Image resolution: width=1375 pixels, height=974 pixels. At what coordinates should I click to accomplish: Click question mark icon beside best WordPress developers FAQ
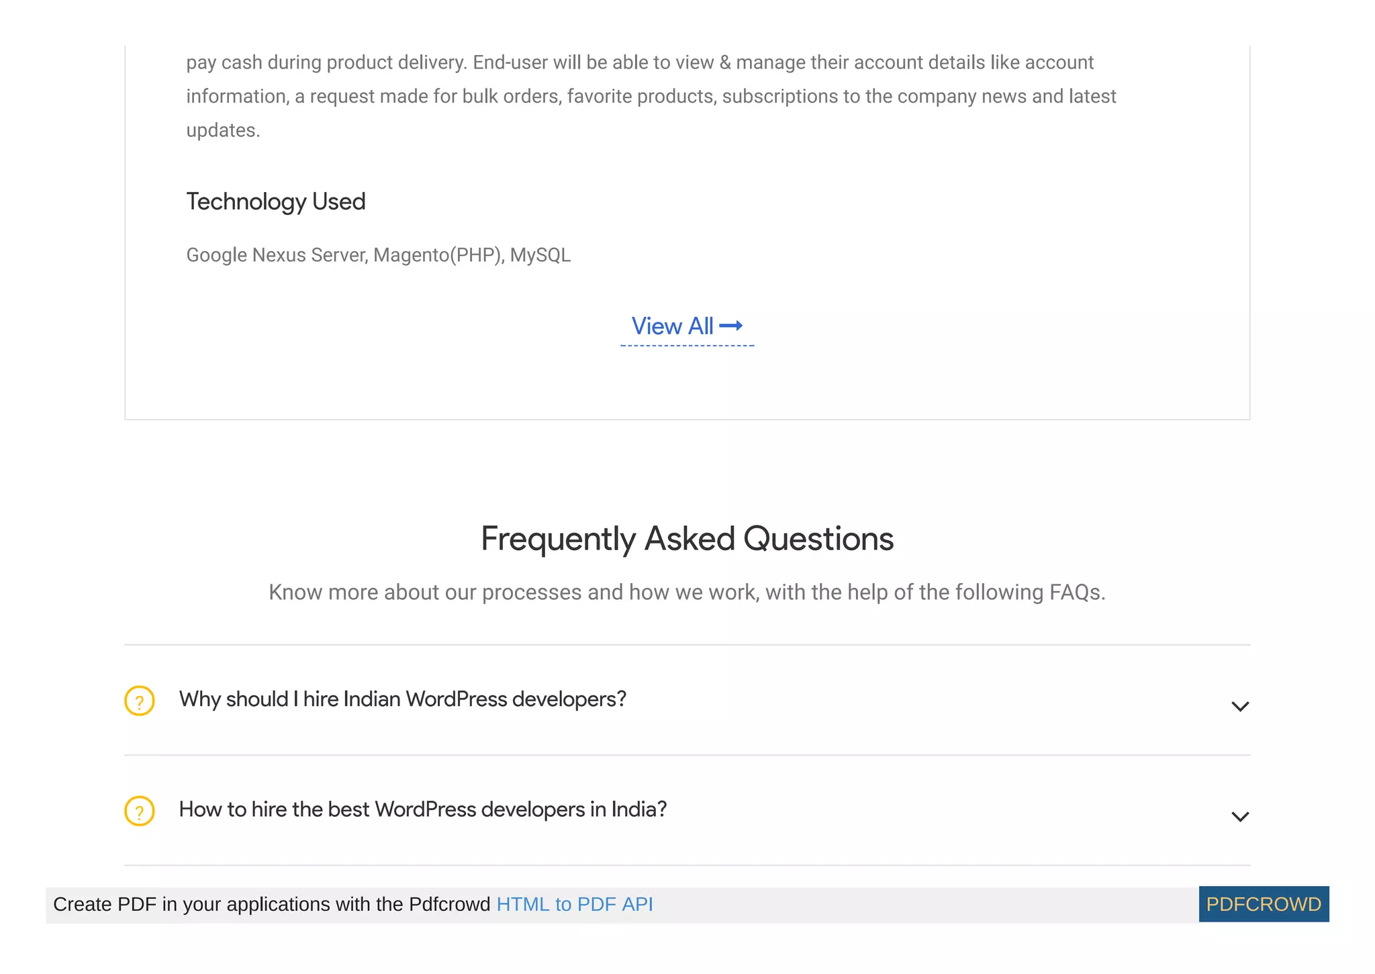[x=140, y=811]
